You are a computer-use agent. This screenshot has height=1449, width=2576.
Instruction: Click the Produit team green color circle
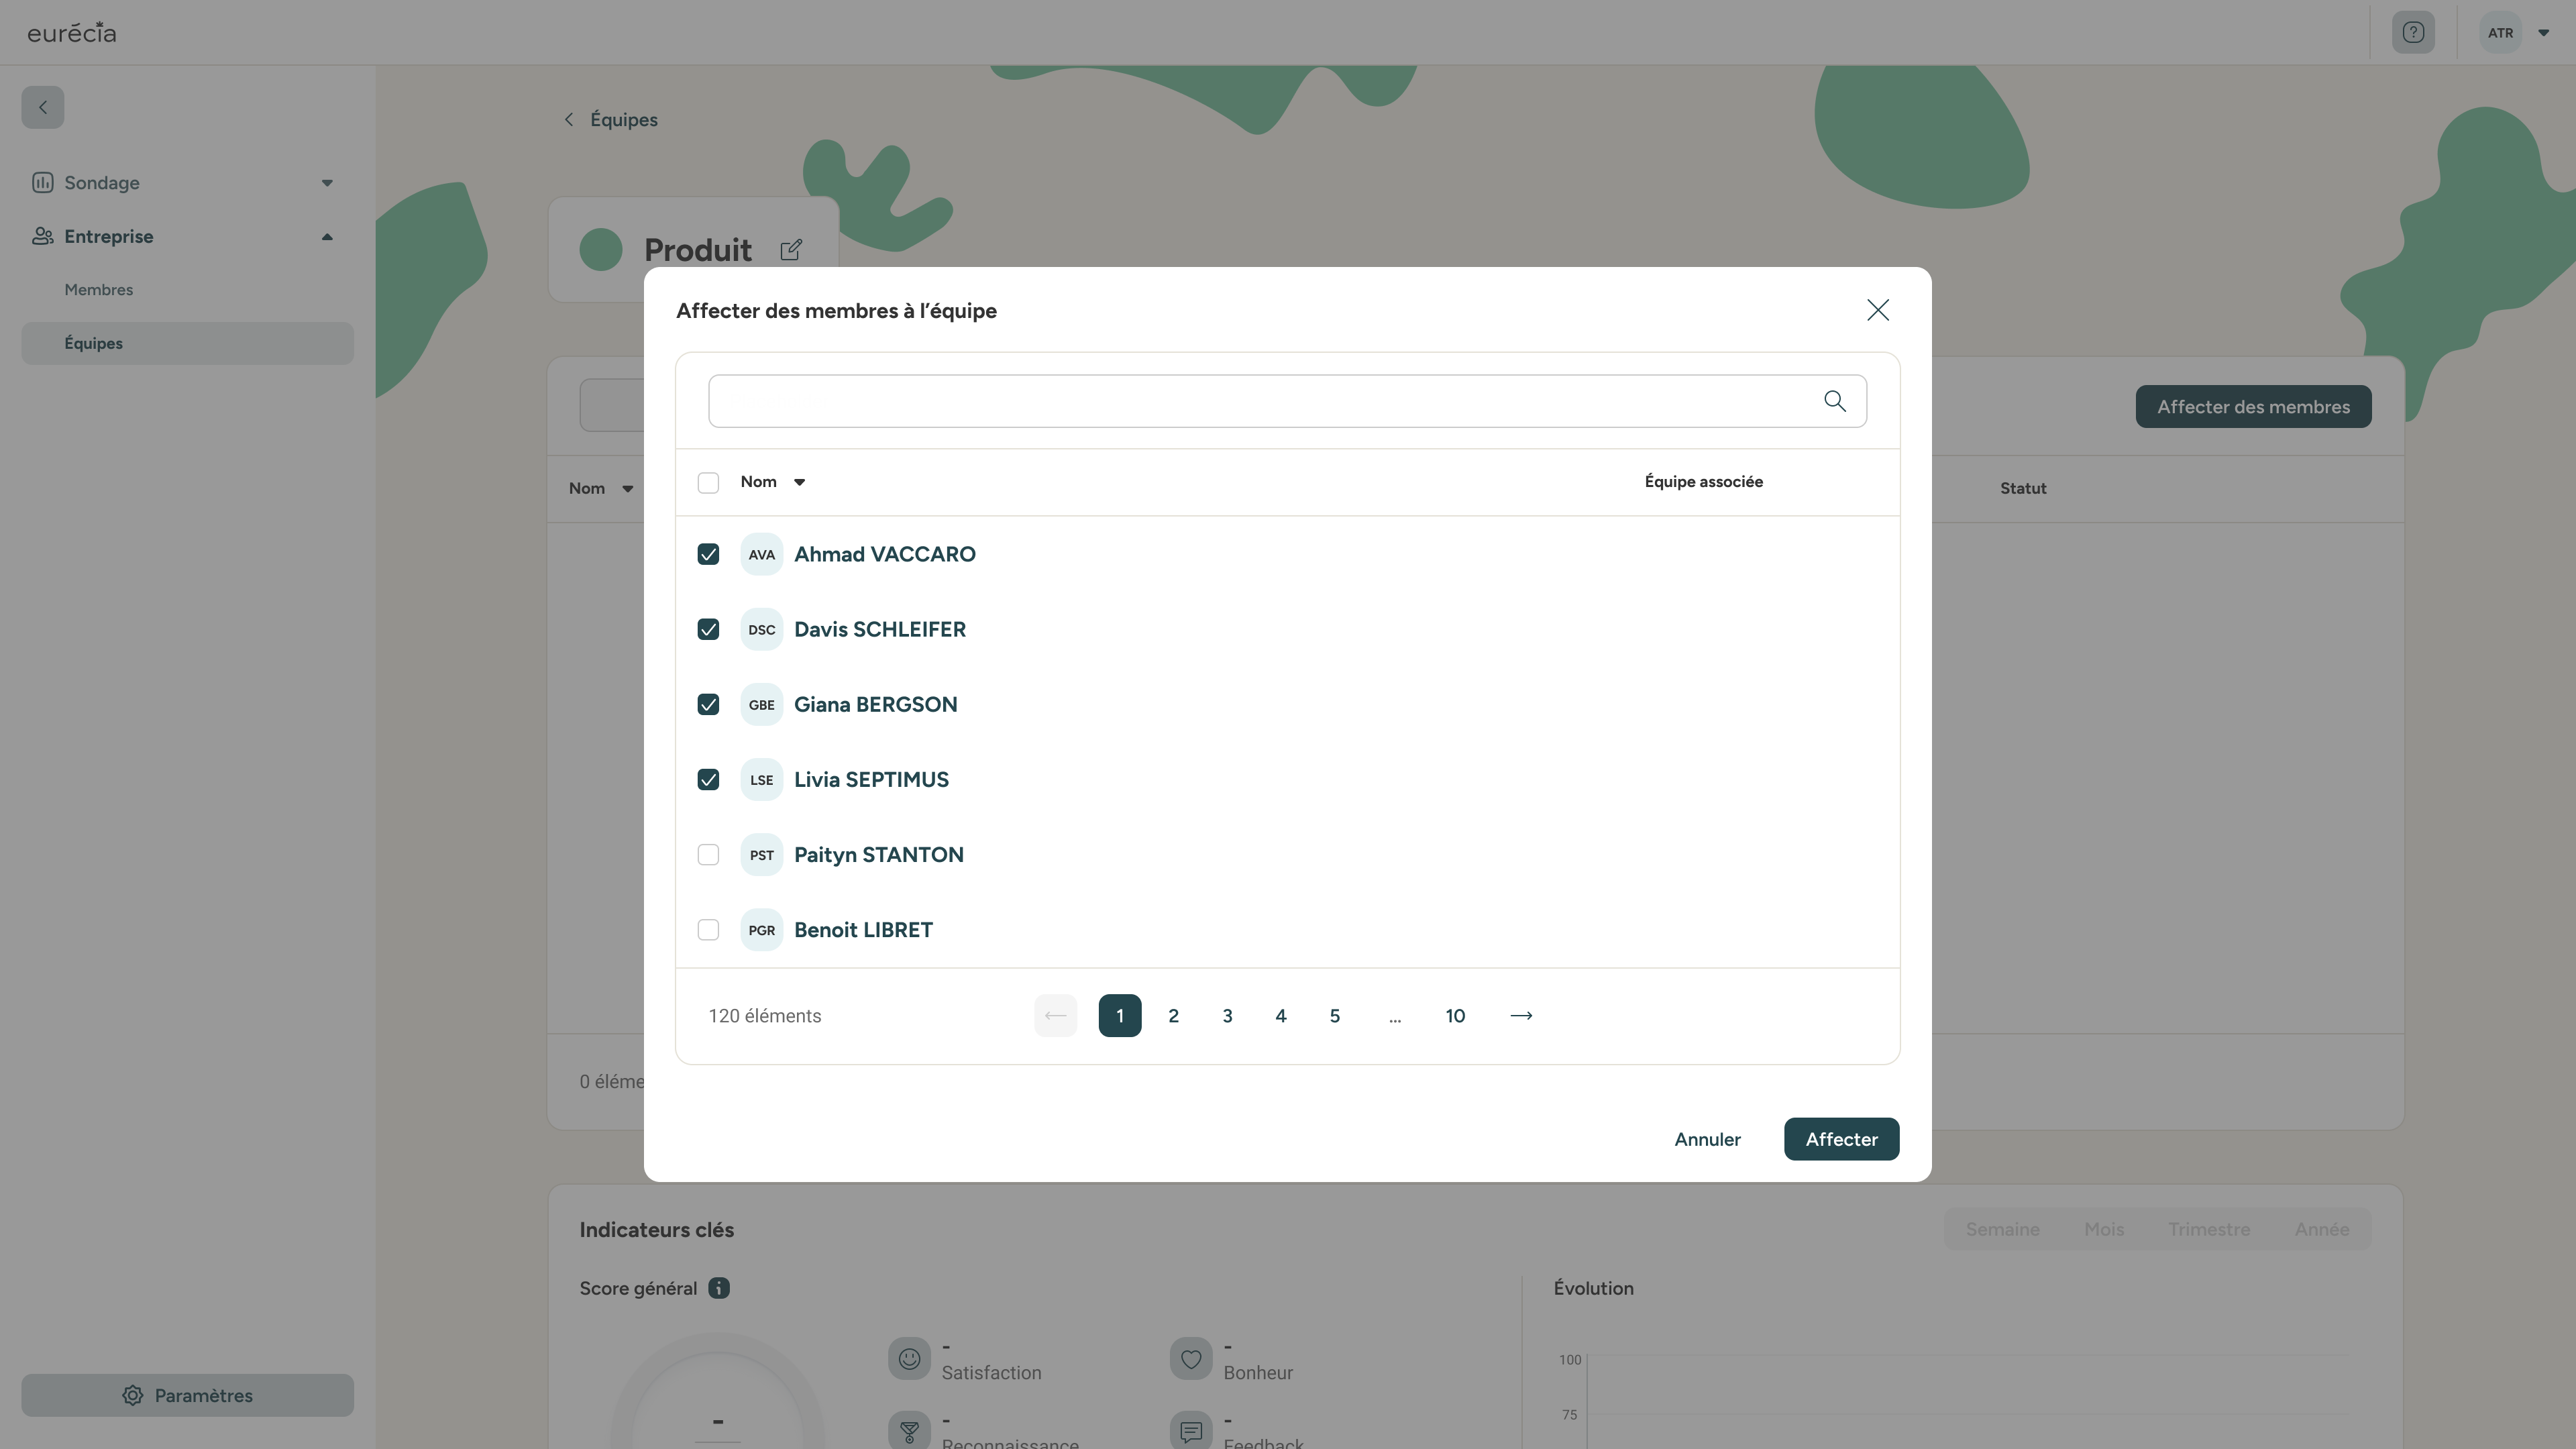point(600,249)
